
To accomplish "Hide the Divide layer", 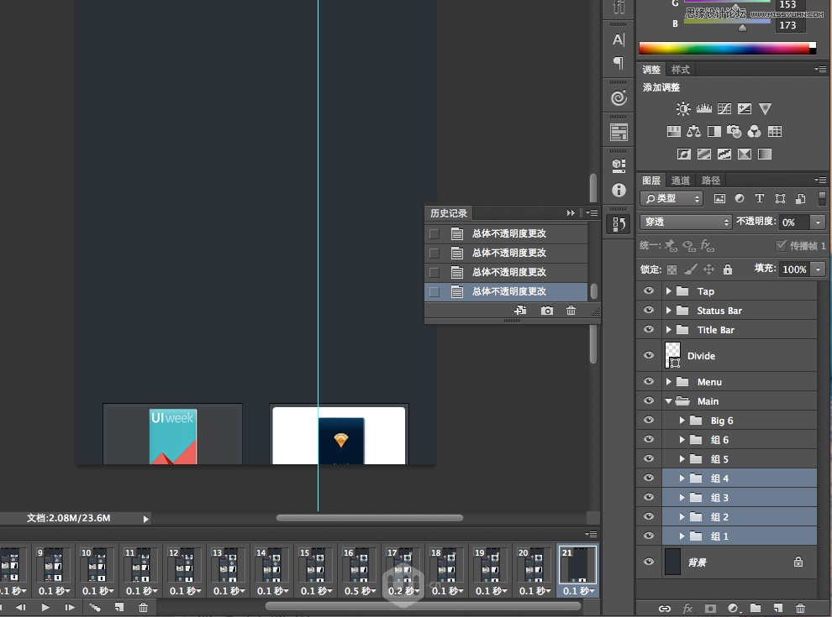I will click(x=648, y=355).
